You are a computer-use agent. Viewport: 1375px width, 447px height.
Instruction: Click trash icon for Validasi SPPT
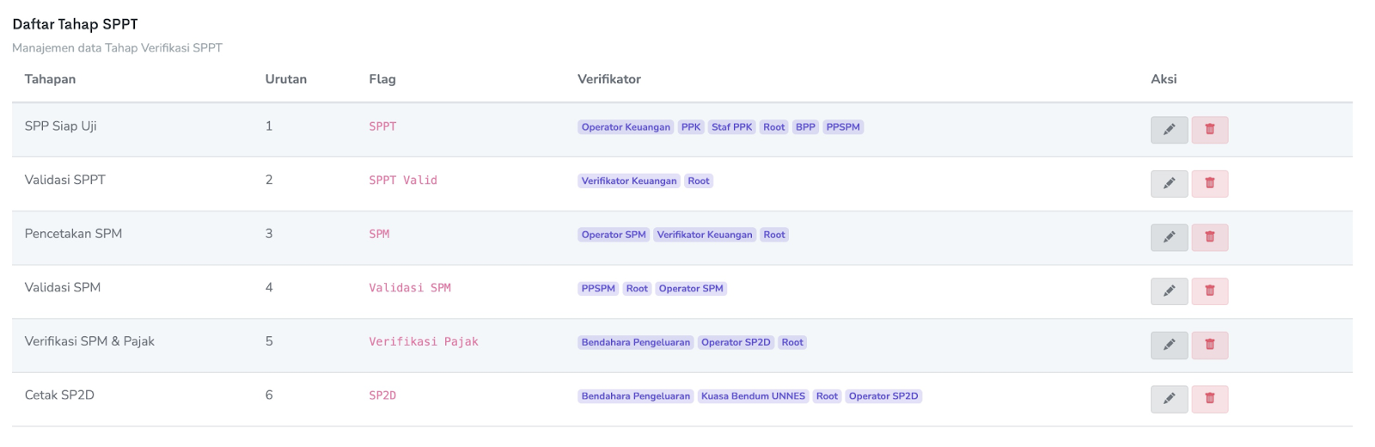(x=1209, y=183)
